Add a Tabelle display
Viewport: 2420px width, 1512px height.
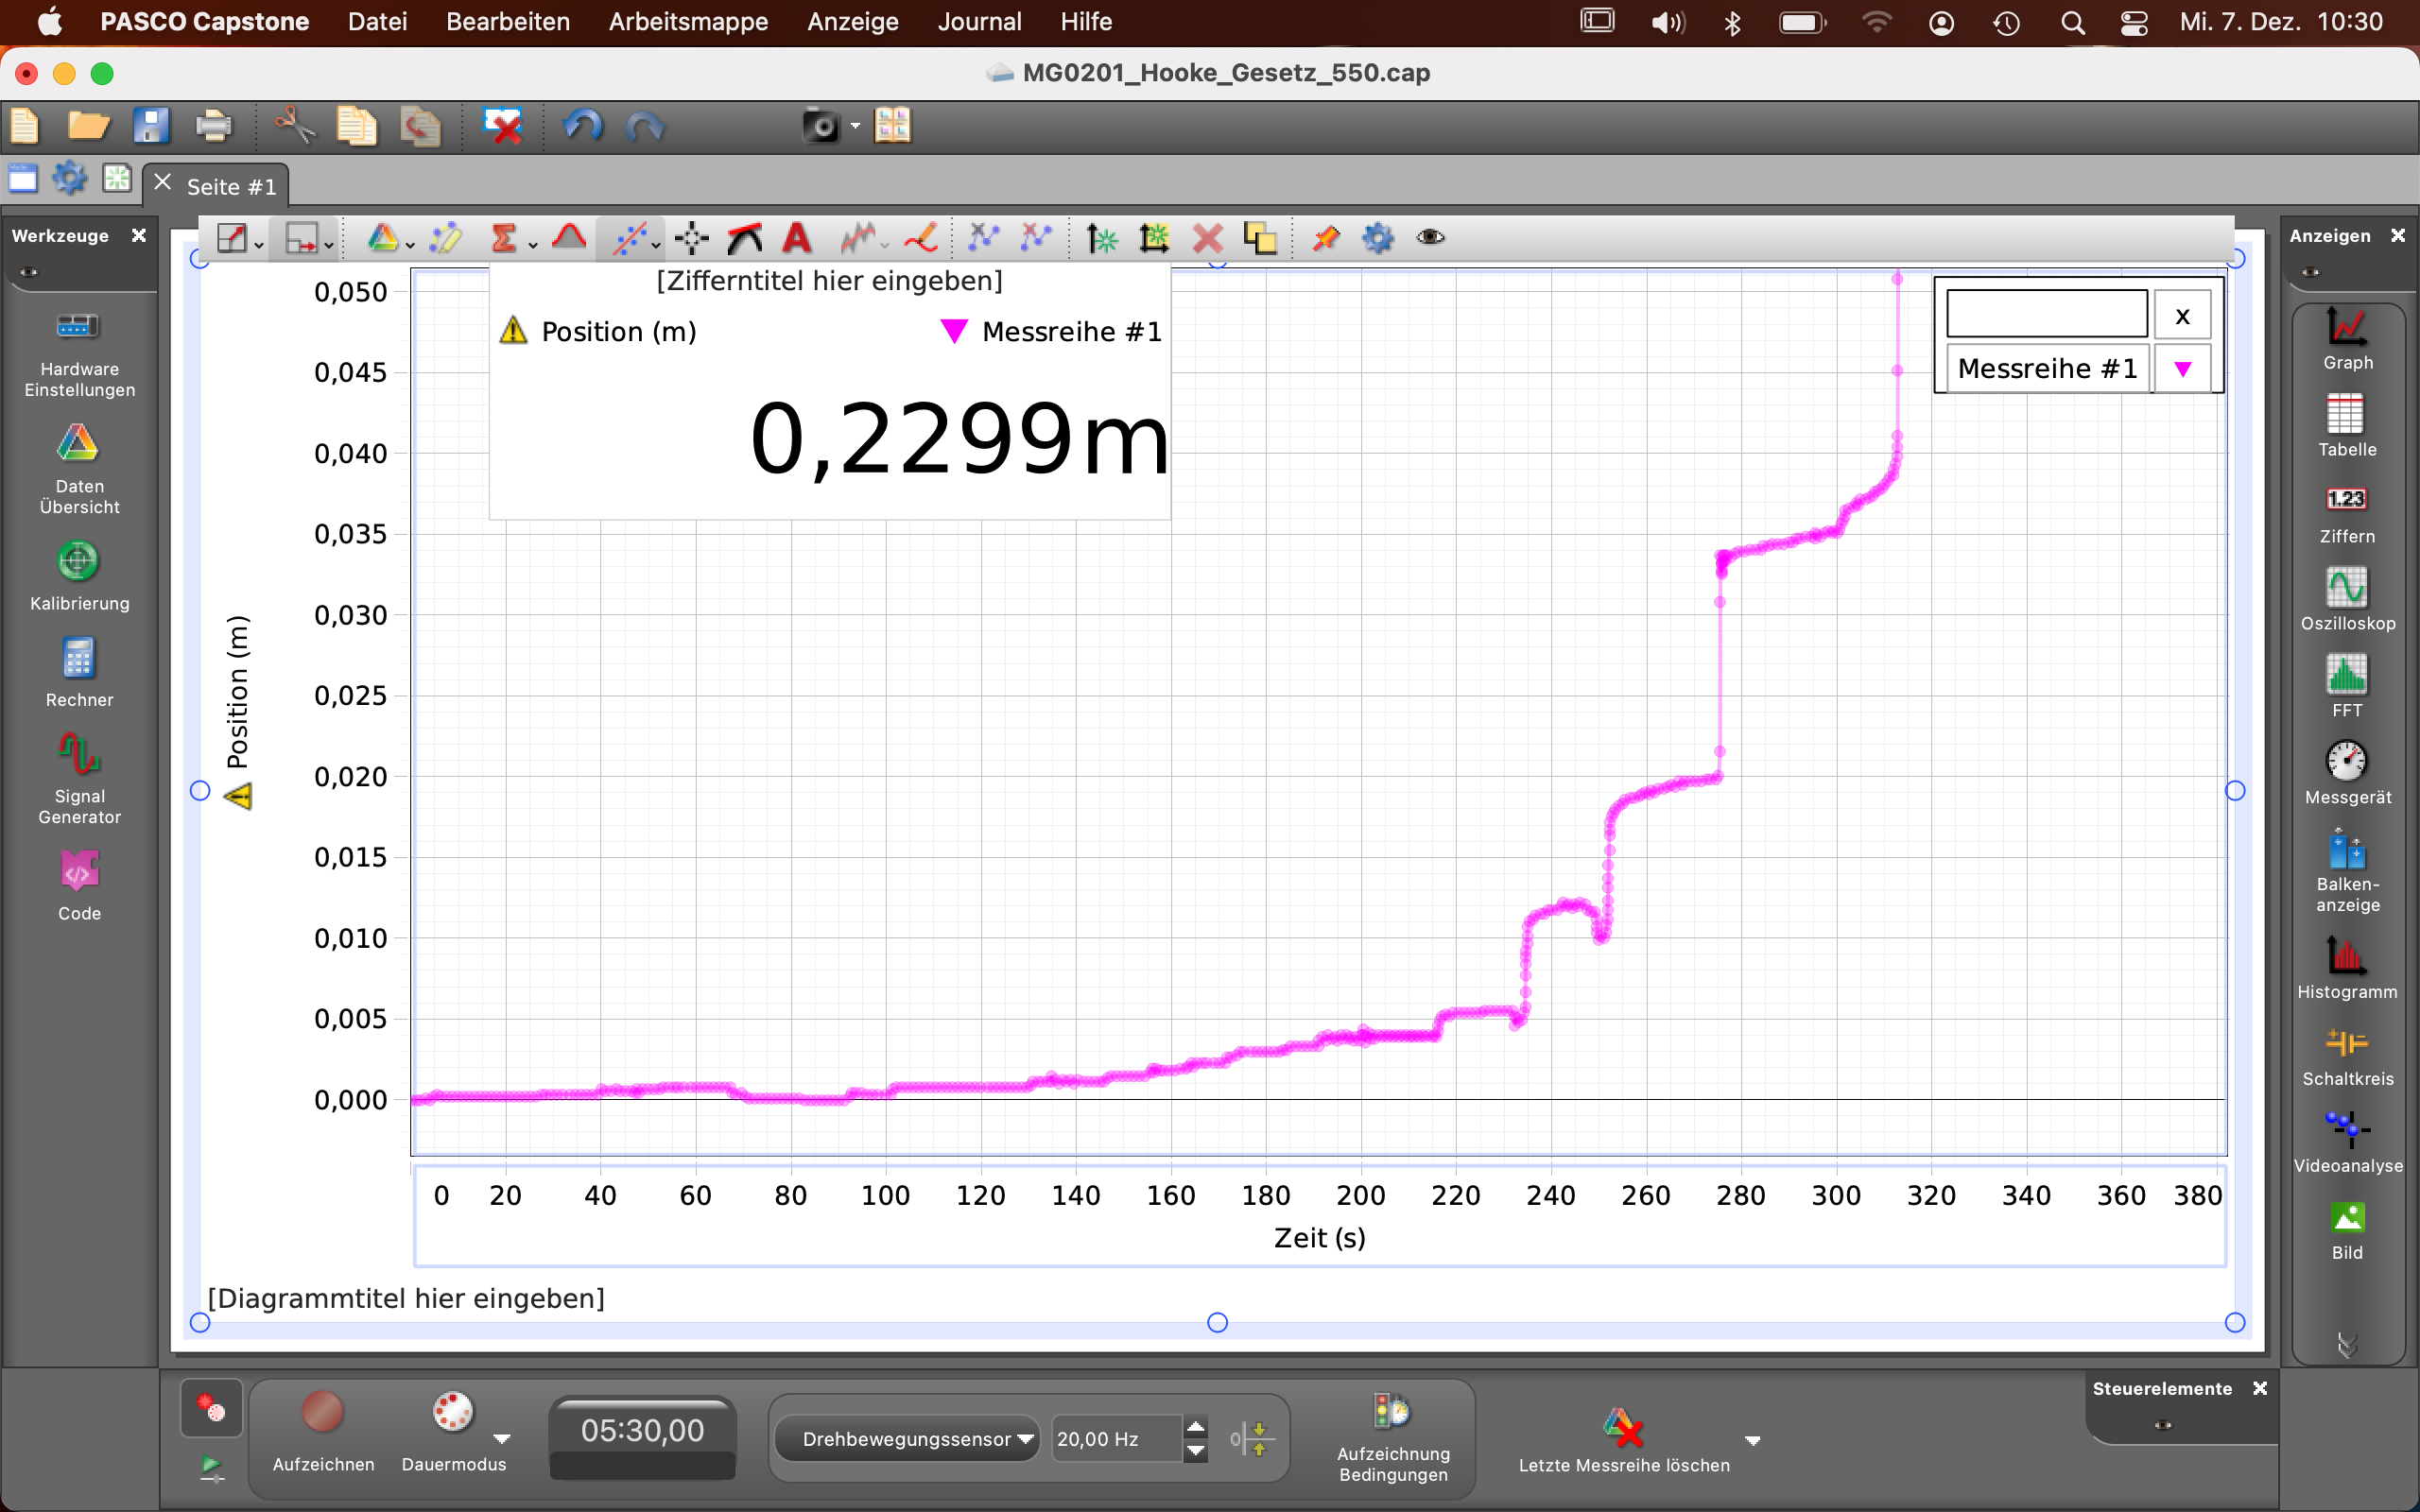[2347, 426]
